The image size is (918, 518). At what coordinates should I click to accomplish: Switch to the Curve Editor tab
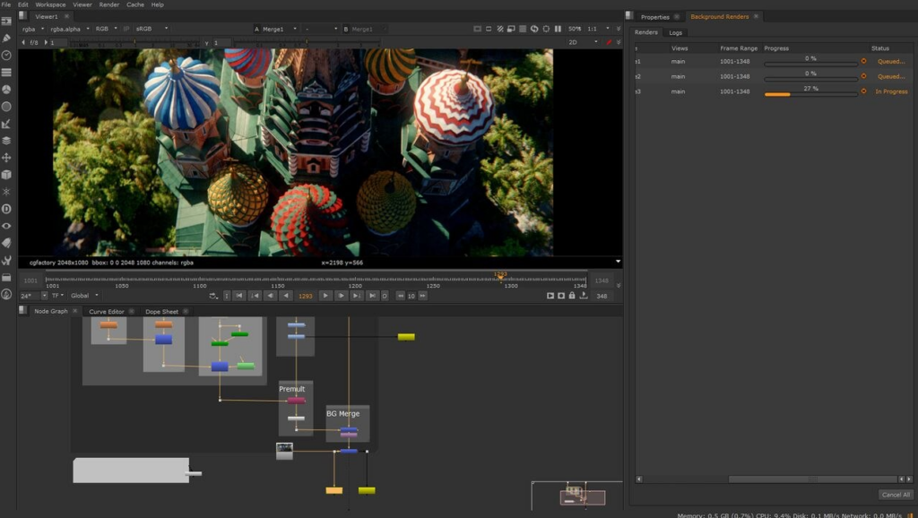tap(105, 311)
